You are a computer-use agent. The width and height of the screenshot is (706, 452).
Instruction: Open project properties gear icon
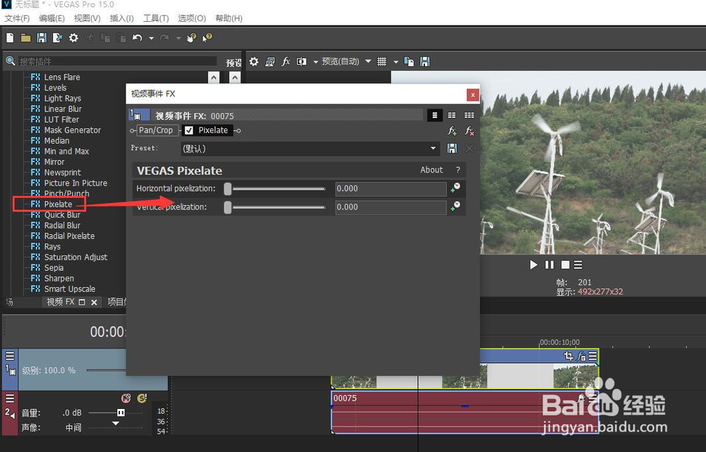[x=73, y=38]
